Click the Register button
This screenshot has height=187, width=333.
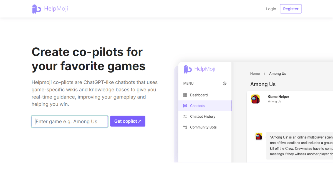(x=291, y=9)
